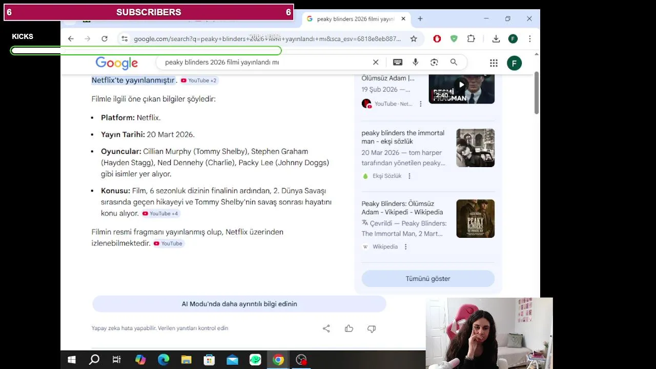Open options for the YouTube video result
Screen dimensions: 656x369
pyautogui.click(x=421, y=104)
